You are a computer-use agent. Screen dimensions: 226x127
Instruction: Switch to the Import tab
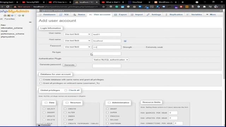click(x=137, y=14)
